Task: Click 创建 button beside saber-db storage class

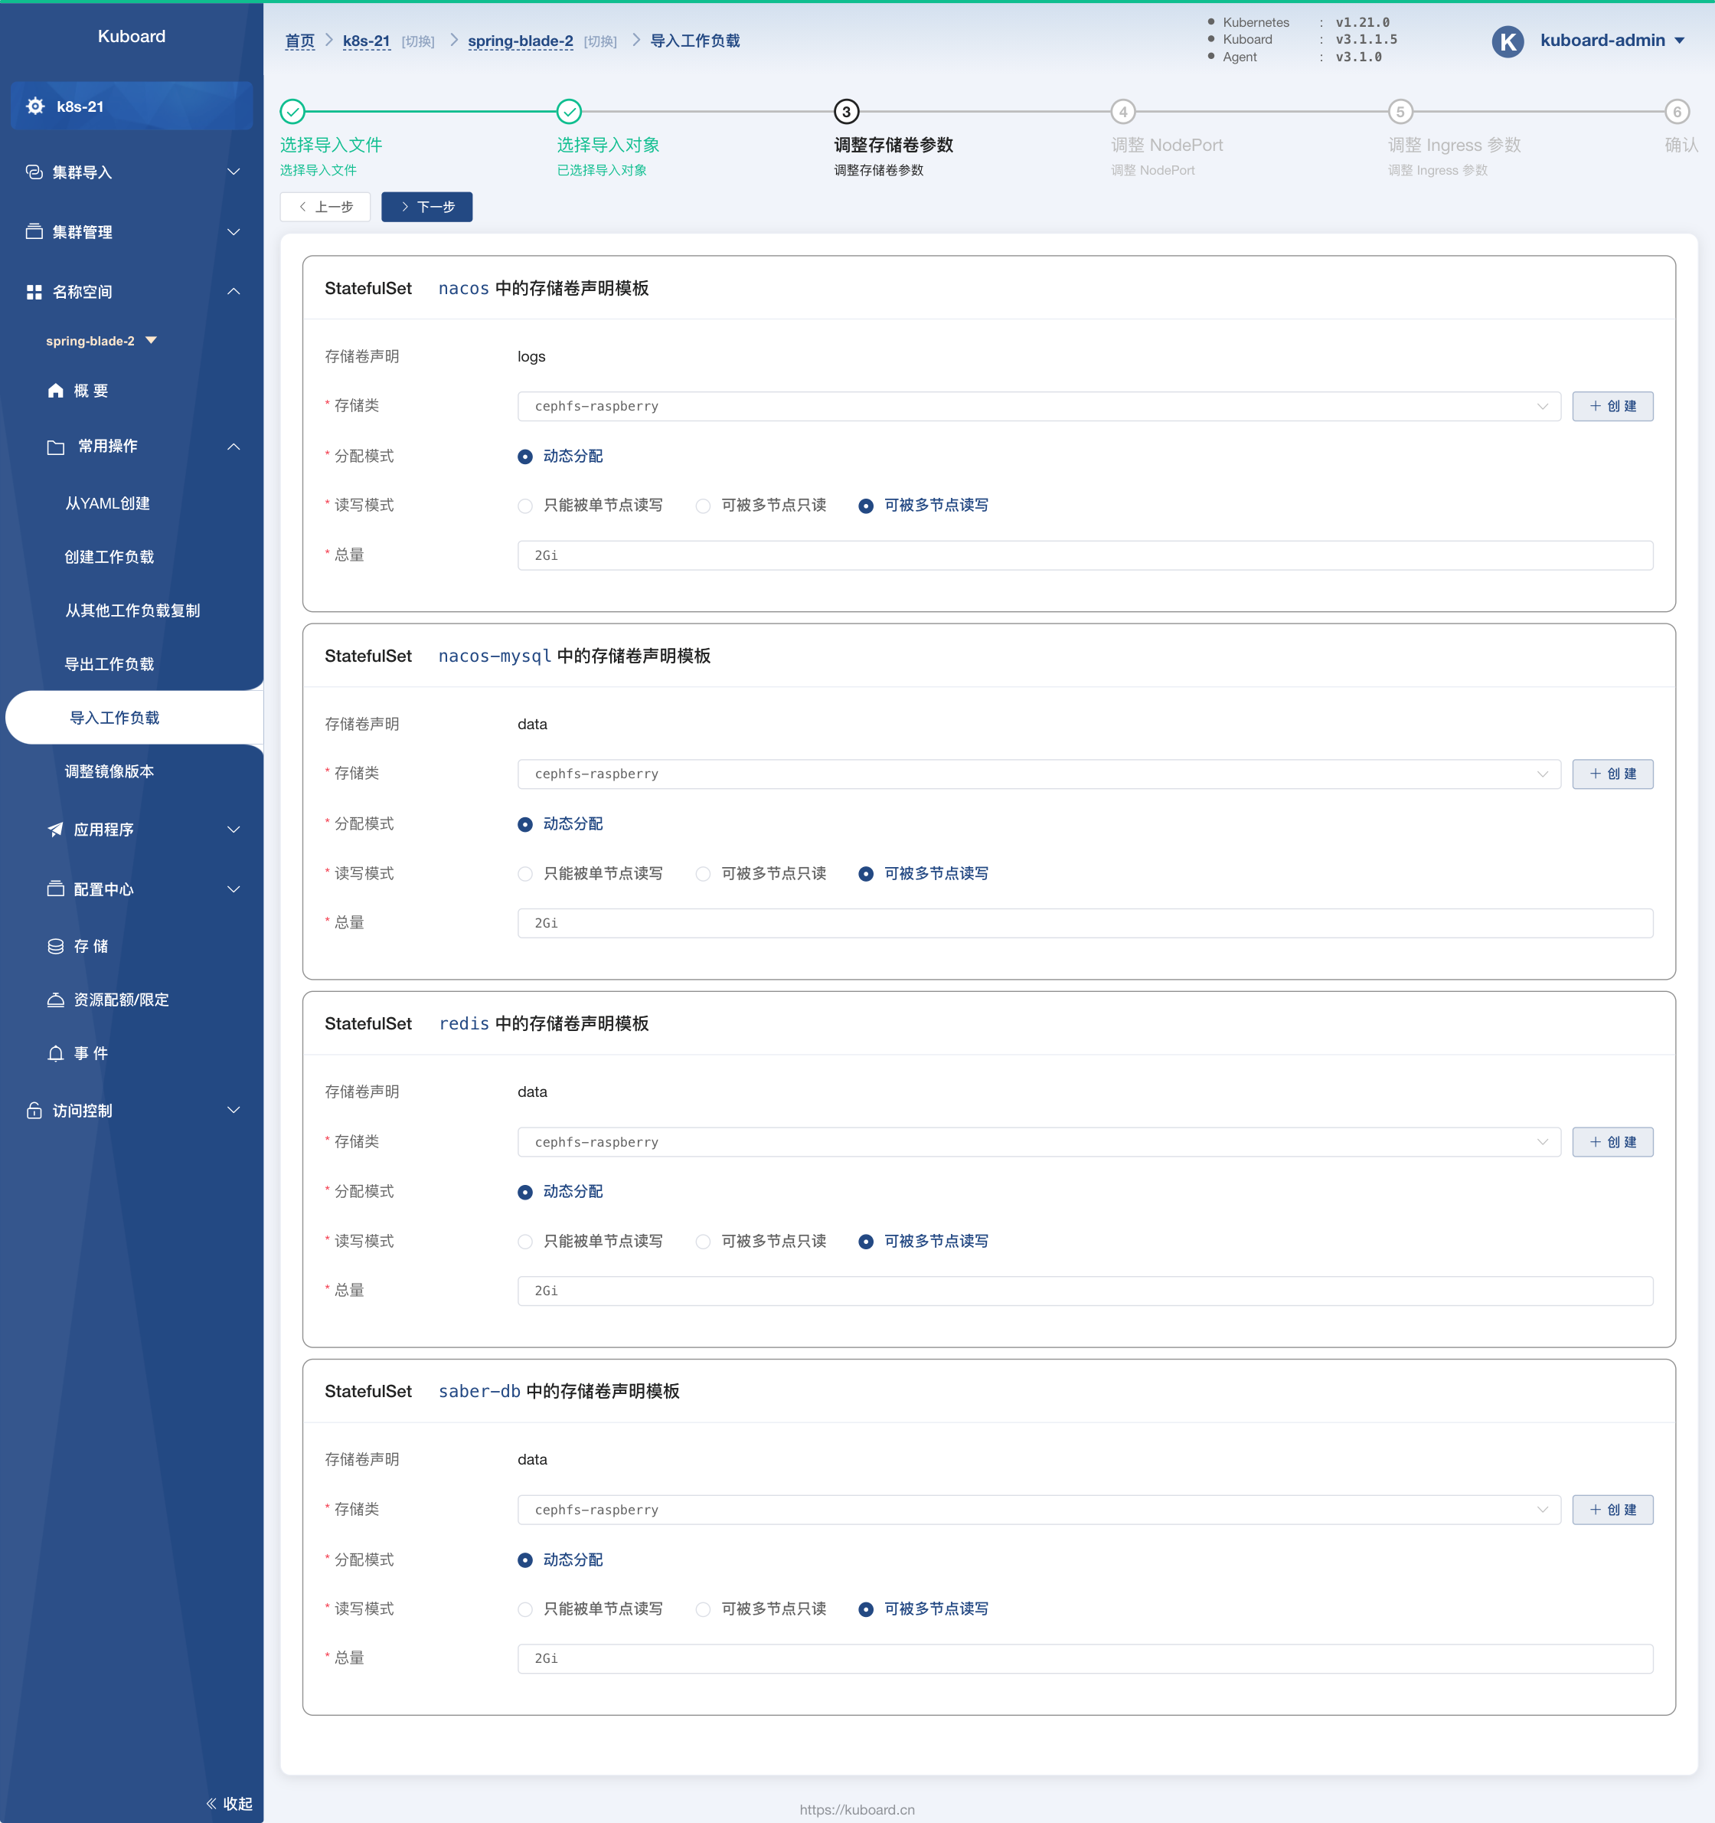Action: click(1612, 1510)
